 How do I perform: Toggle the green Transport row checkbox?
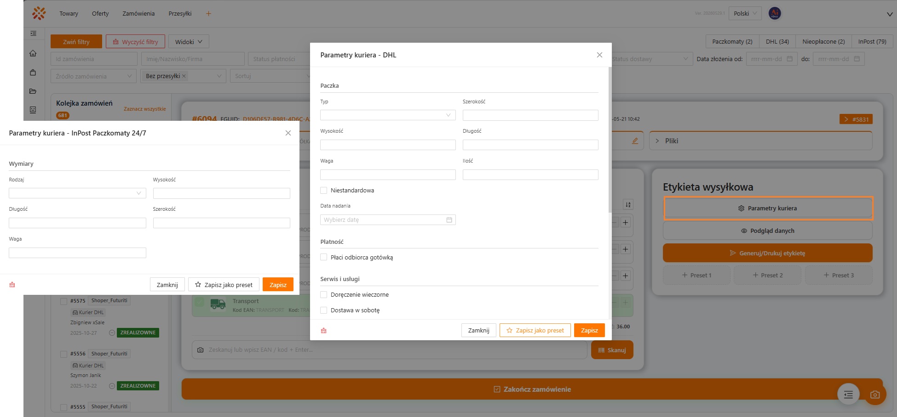(x=199, y=302)
